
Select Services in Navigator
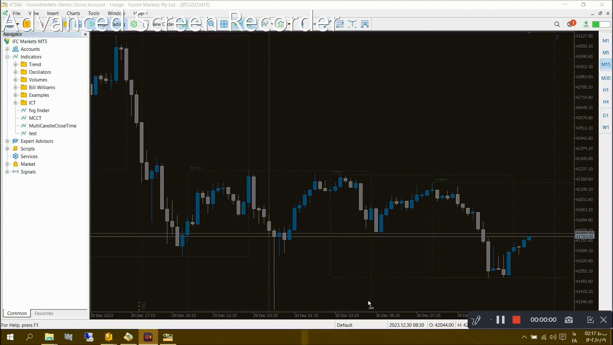[x=29, y=157]
